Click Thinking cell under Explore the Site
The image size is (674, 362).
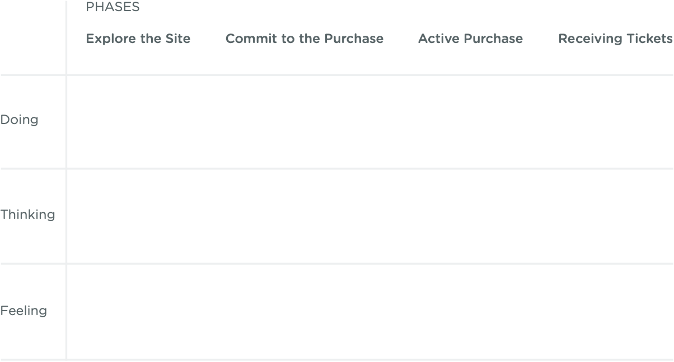click(x=138, y=216)
